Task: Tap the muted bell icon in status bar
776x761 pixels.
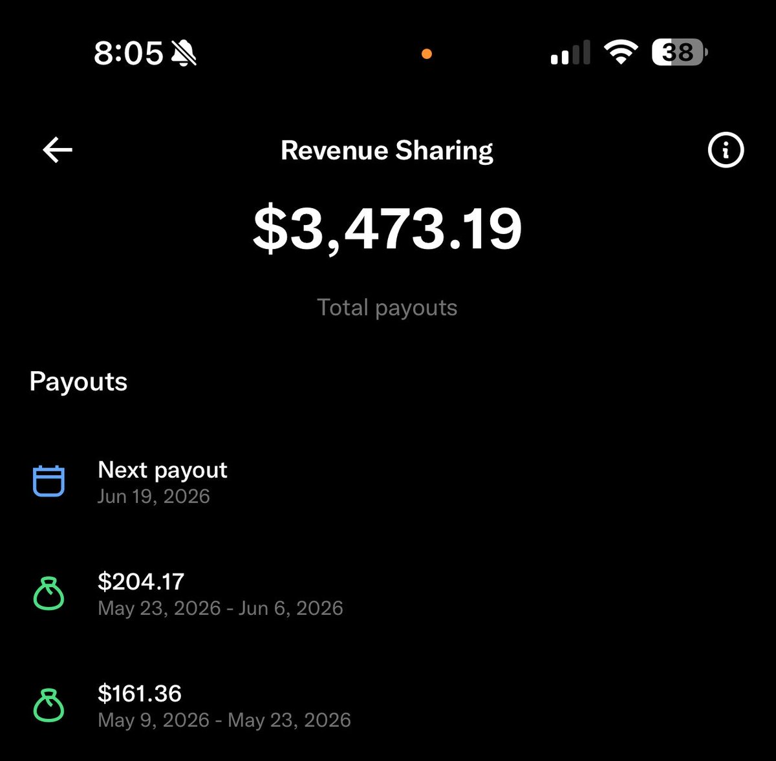Action: click(184, 52)
